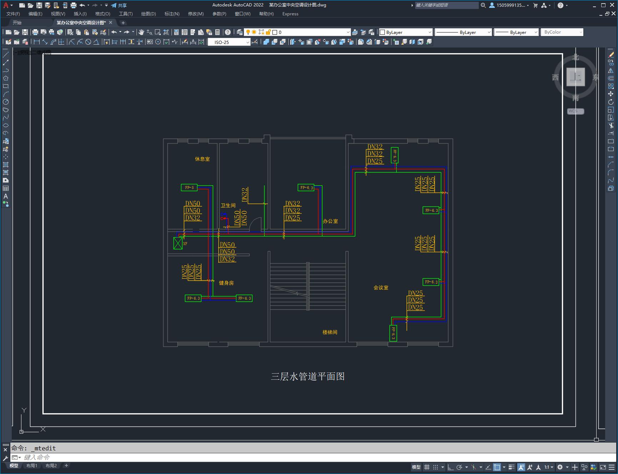The image size is (618, 474).
Task: Click the Linear dimension tool
Action: pyautogui.click(x=37, y=42)
